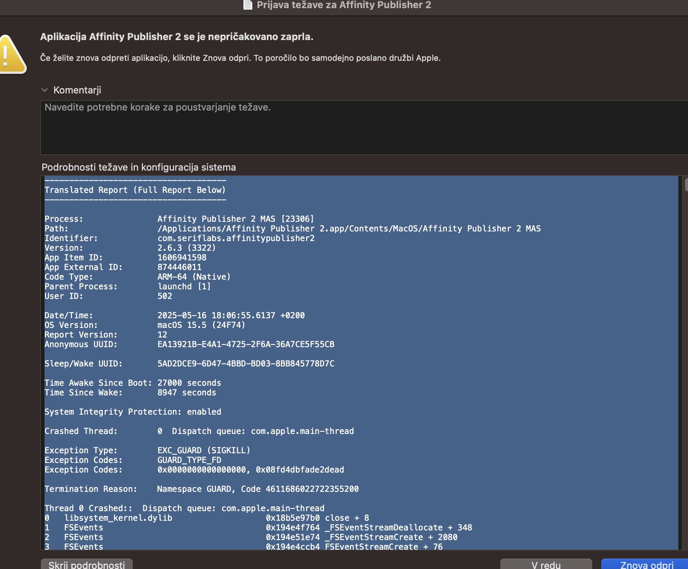Click the App Item ID value 1606941598

tap(182, 257)
